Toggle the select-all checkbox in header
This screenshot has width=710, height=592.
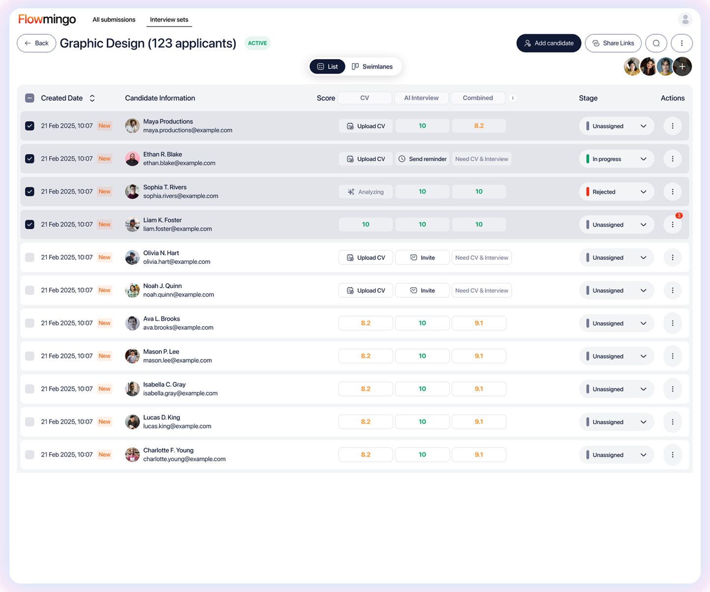[30, 98]
